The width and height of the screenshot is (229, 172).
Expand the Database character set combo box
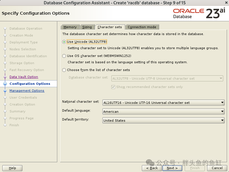click(167, 79)
